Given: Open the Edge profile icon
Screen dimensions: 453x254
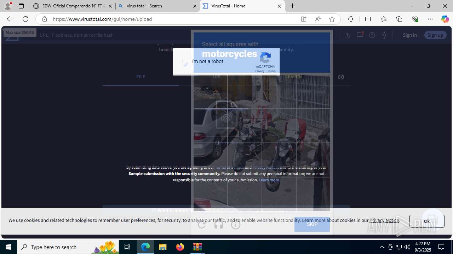Looking at the screenshot, I should pyautogui.click(x=8, y=6).
